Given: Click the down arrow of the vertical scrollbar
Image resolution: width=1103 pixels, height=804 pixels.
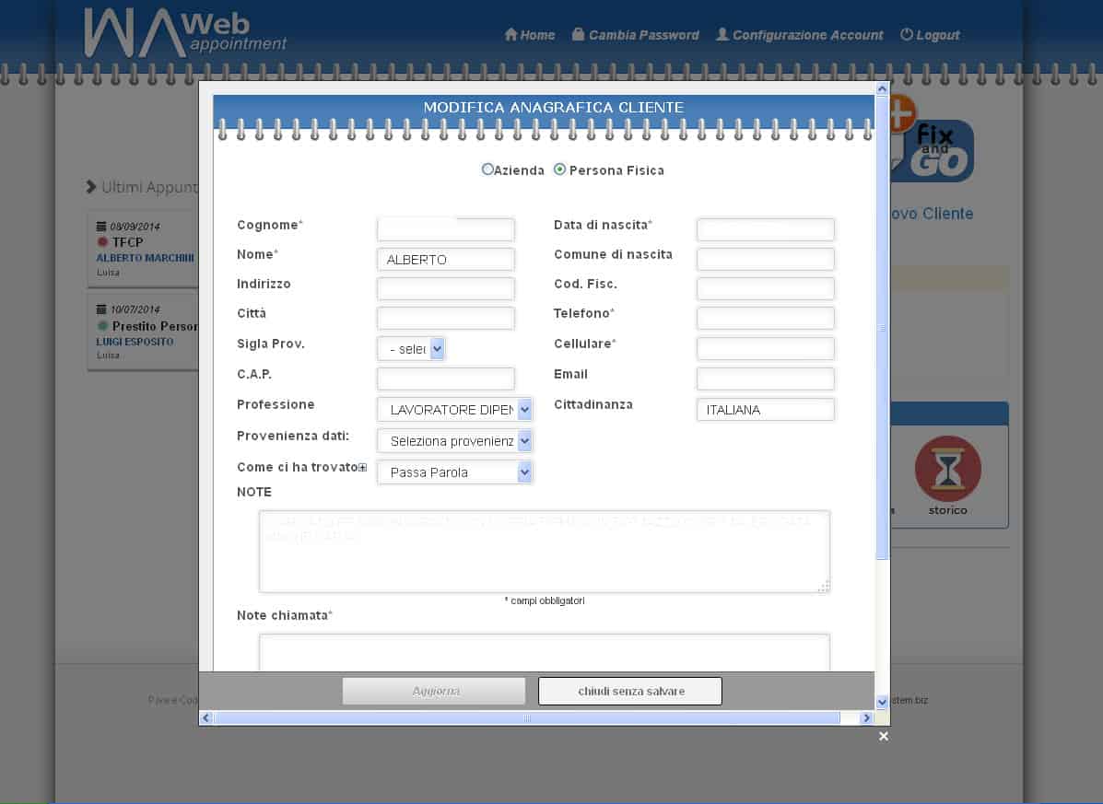Looking at the screenshot, I should (x=882, y=702).
